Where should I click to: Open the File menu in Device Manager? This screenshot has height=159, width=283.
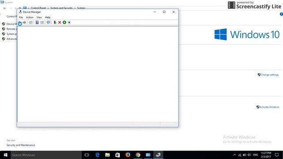21,17
